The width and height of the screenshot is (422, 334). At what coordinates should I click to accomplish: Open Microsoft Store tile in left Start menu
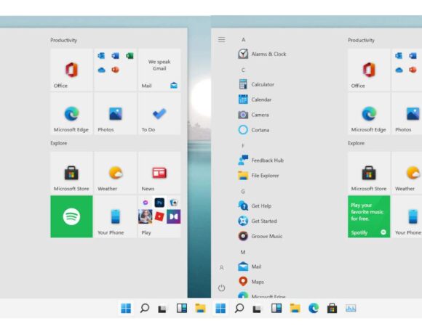[71, 173]
